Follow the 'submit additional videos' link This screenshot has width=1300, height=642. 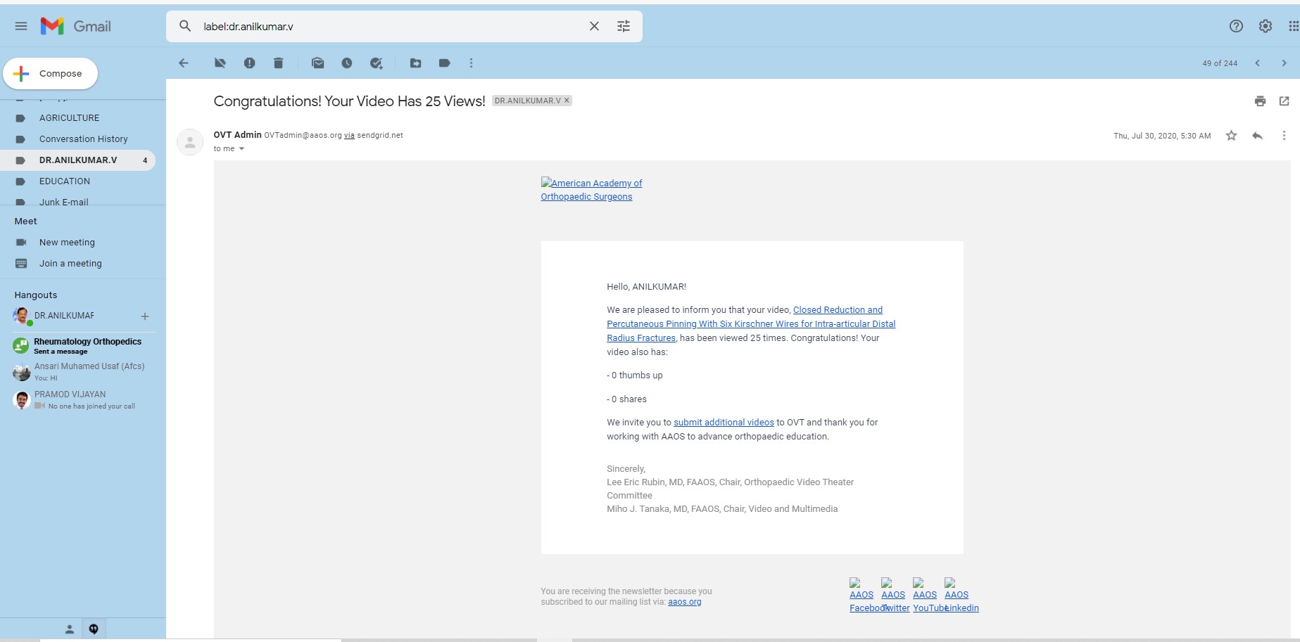coord(724,423)
